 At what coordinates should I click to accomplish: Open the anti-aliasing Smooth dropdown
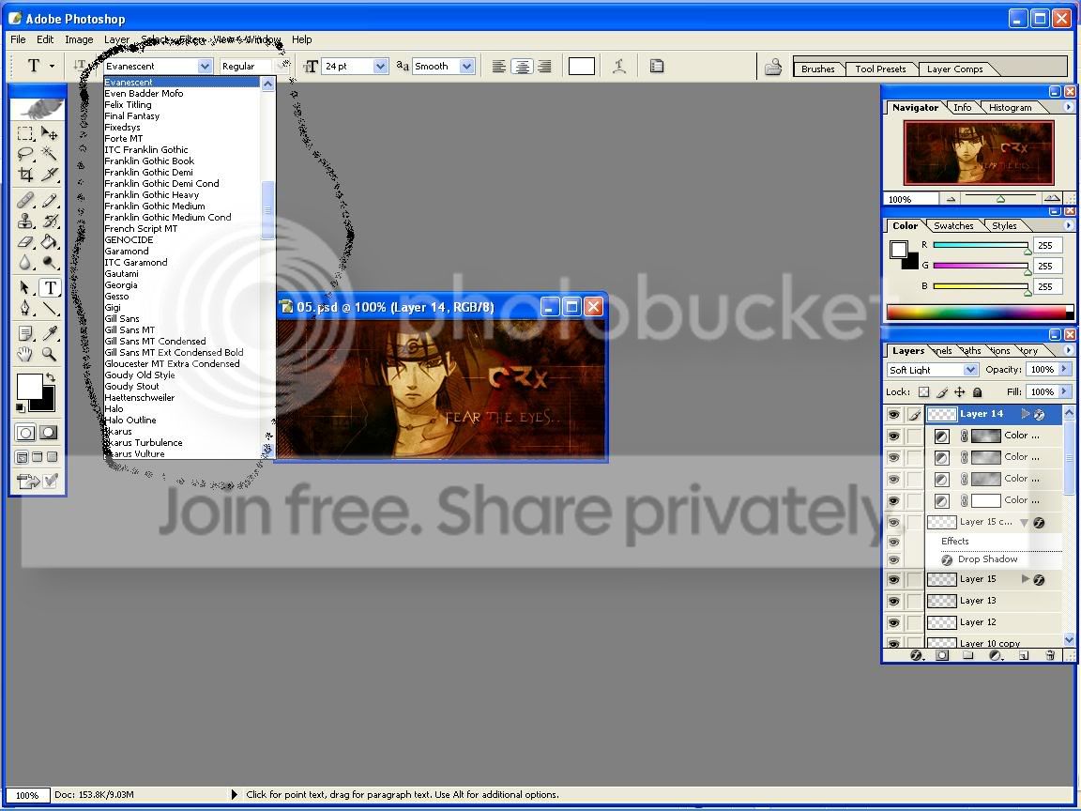click(466, 67)
